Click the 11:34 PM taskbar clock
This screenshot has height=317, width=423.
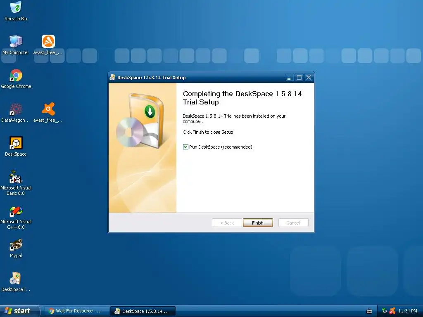click(x=408, y=311)
